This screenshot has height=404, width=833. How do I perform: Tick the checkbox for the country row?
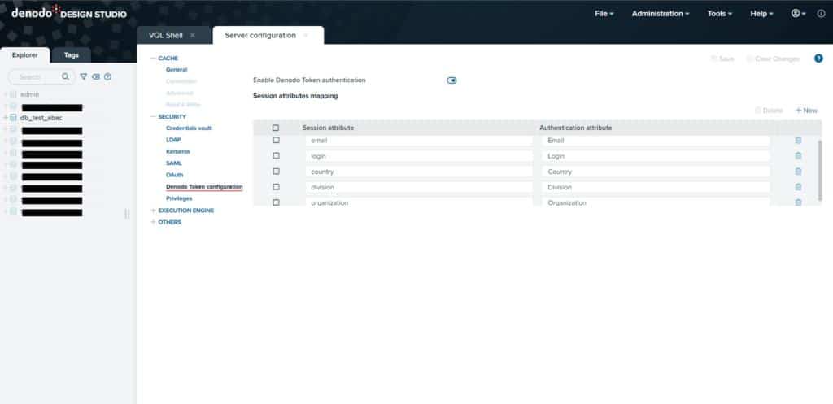tap(276, 172)
